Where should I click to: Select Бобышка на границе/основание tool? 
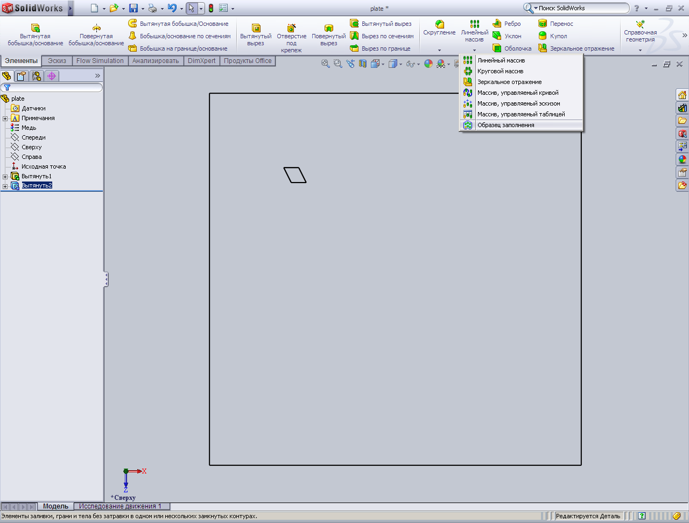pyautogui.click(x=178, y=48)
